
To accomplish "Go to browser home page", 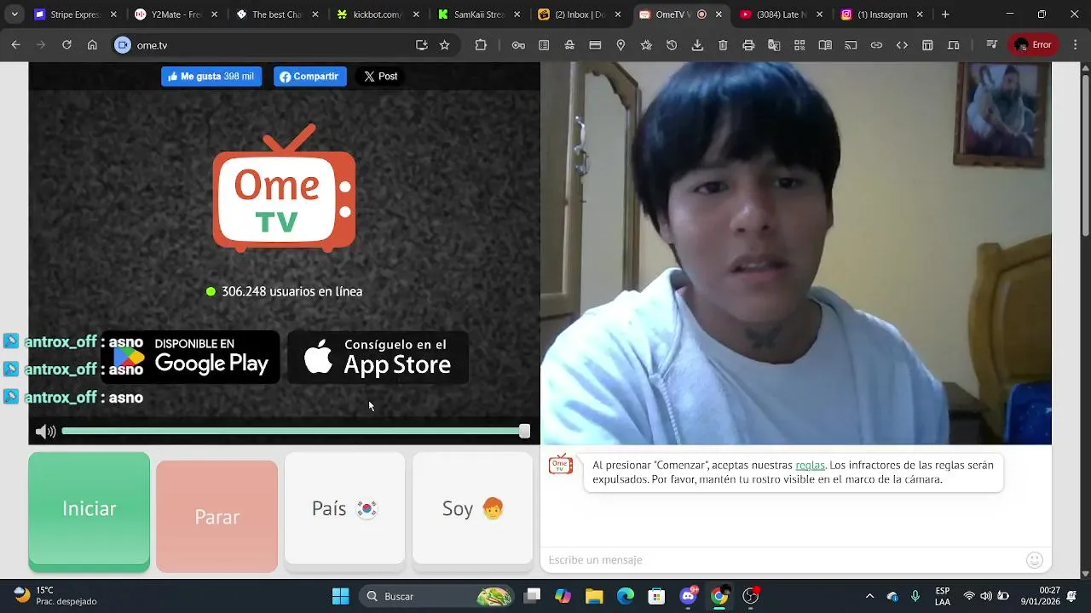I will [x=92, y=45].
